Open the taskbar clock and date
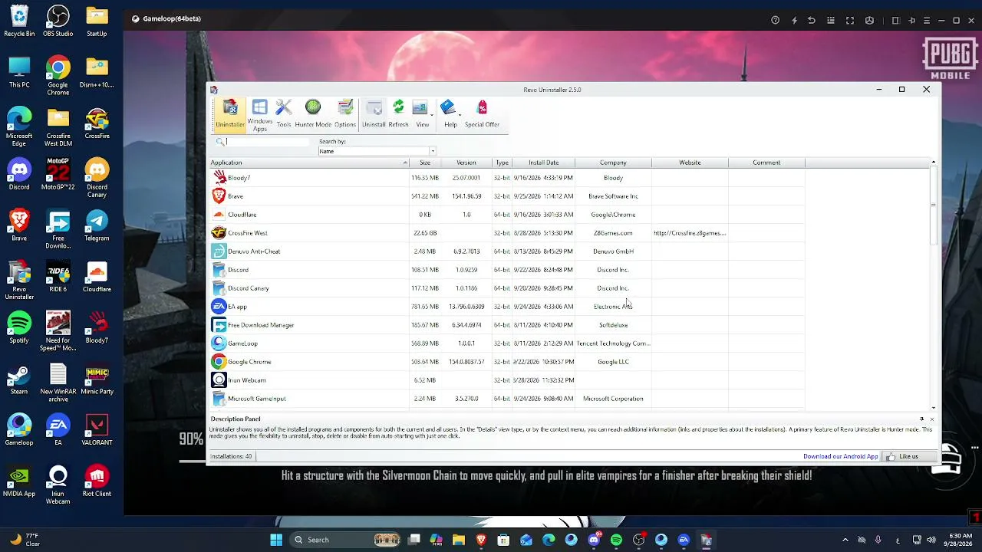The image size is (982, 552). (960, 540)
